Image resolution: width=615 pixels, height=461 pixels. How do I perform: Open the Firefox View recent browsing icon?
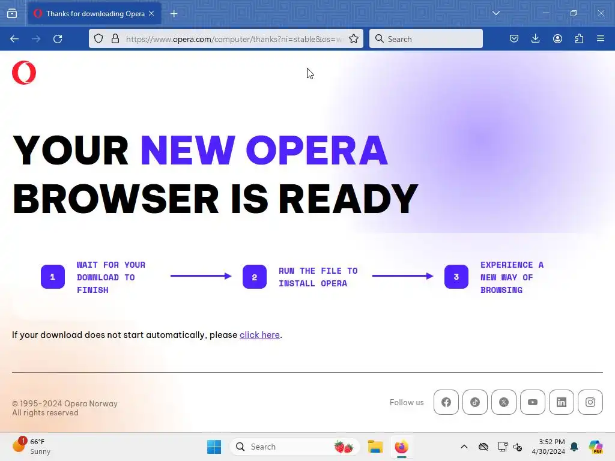tap(12, 13)
